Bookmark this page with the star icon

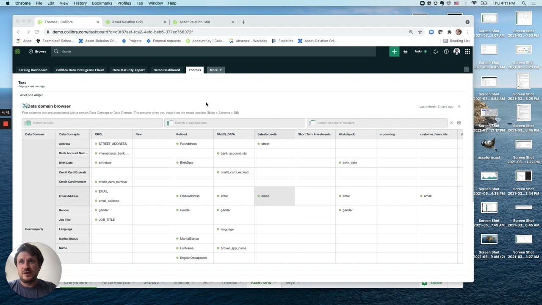(x=420, y=32)
